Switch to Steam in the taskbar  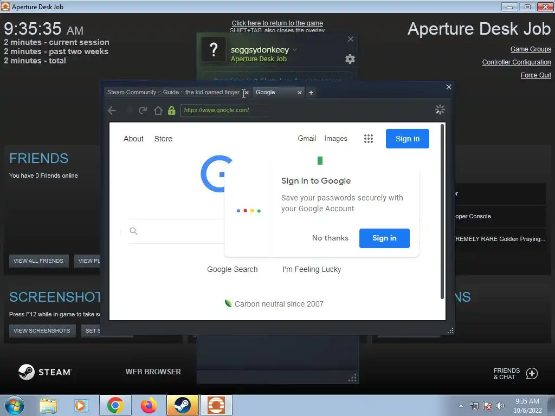tap(182, 405)
